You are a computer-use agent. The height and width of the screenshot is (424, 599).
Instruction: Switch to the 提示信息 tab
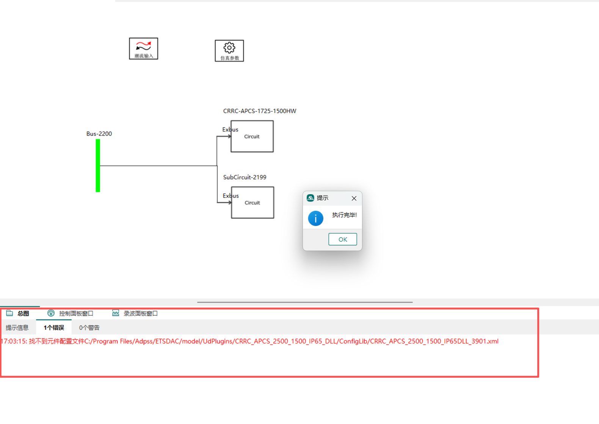pyautogui.click(x=17, y=327)
